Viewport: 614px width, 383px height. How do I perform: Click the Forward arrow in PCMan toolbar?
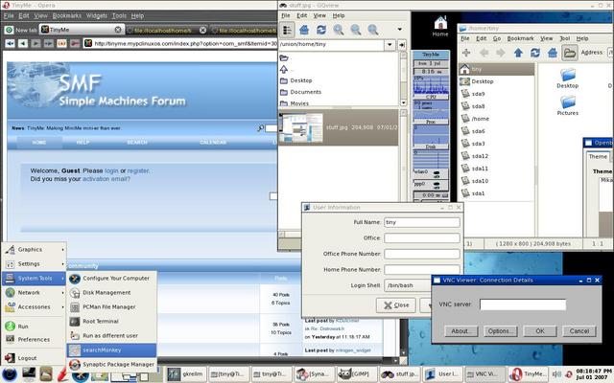(x=501, y=53)
